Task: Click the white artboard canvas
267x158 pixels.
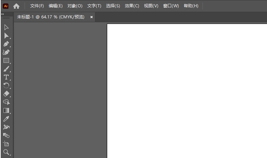Action: pyautogui.click(x=187, y=91)
